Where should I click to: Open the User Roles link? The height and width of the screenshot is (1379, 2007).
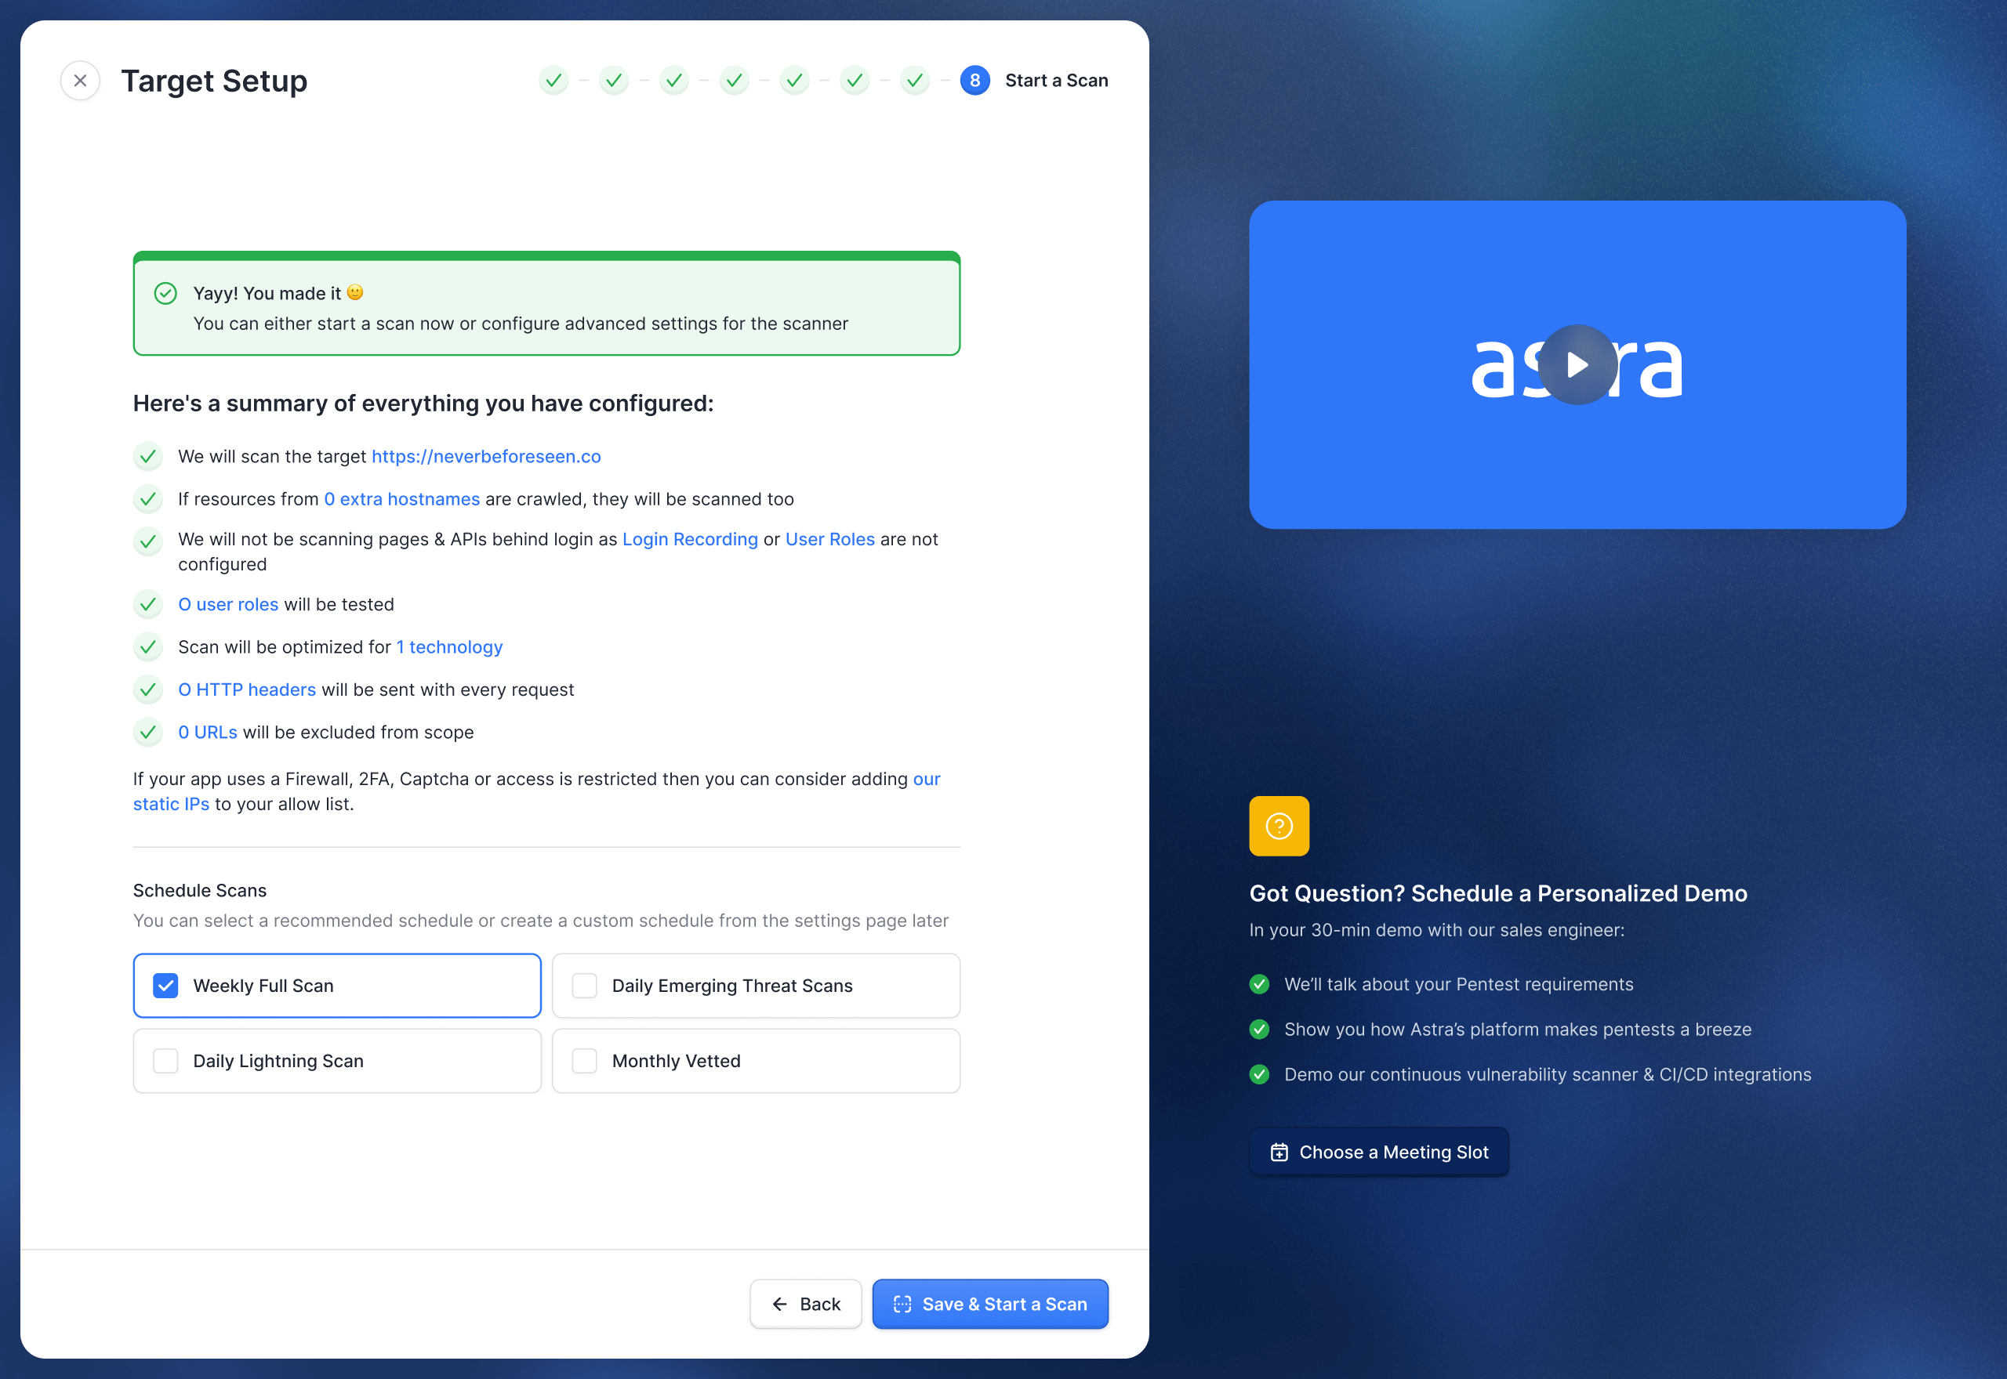(x=829, y=539)
